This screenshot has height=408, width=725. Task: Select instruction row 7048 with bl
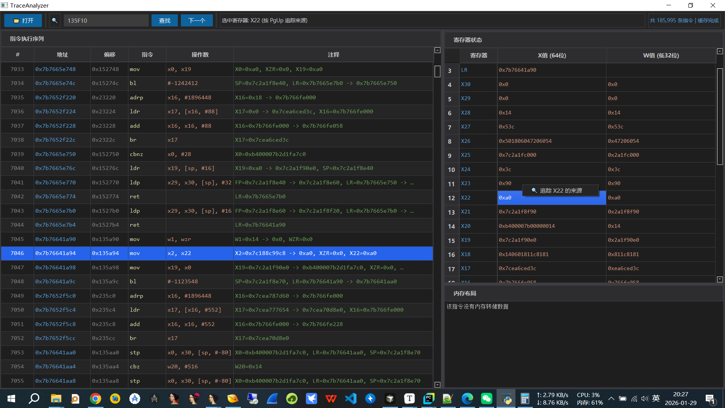217,281
